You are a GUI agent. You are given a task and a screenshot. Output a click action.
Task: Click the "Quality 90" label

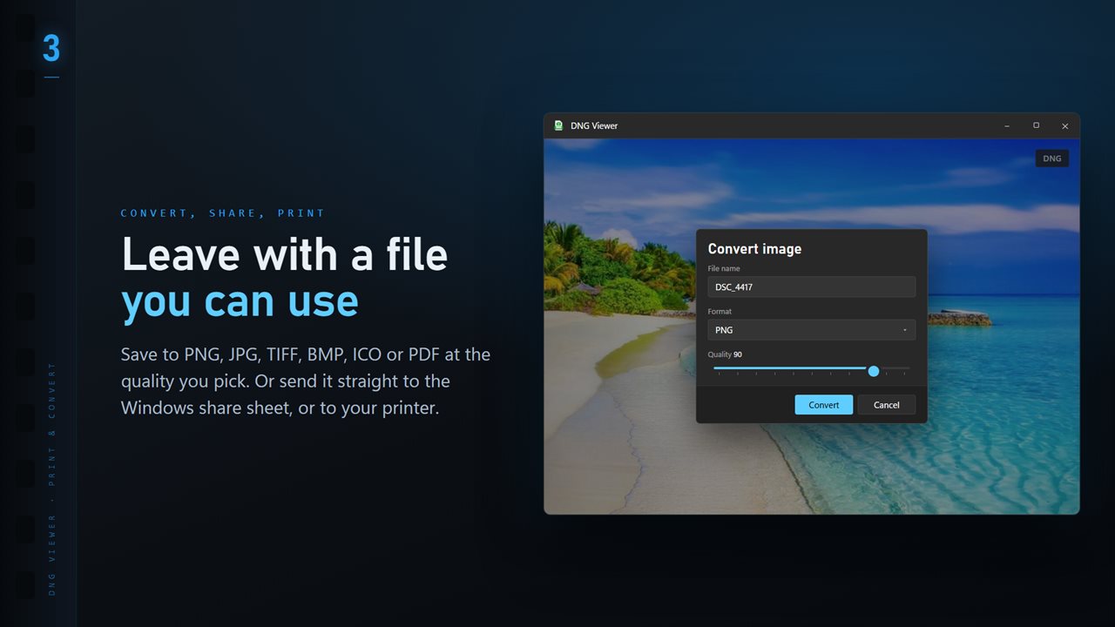tap(725, 354)
